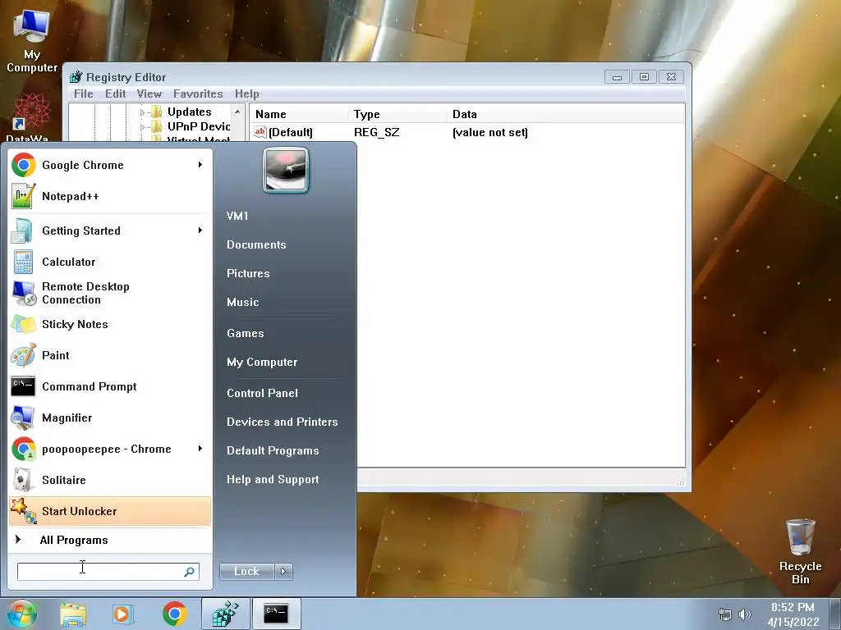Select the Updates registry folder
The image size is (841, 630).
coord(190,112)
